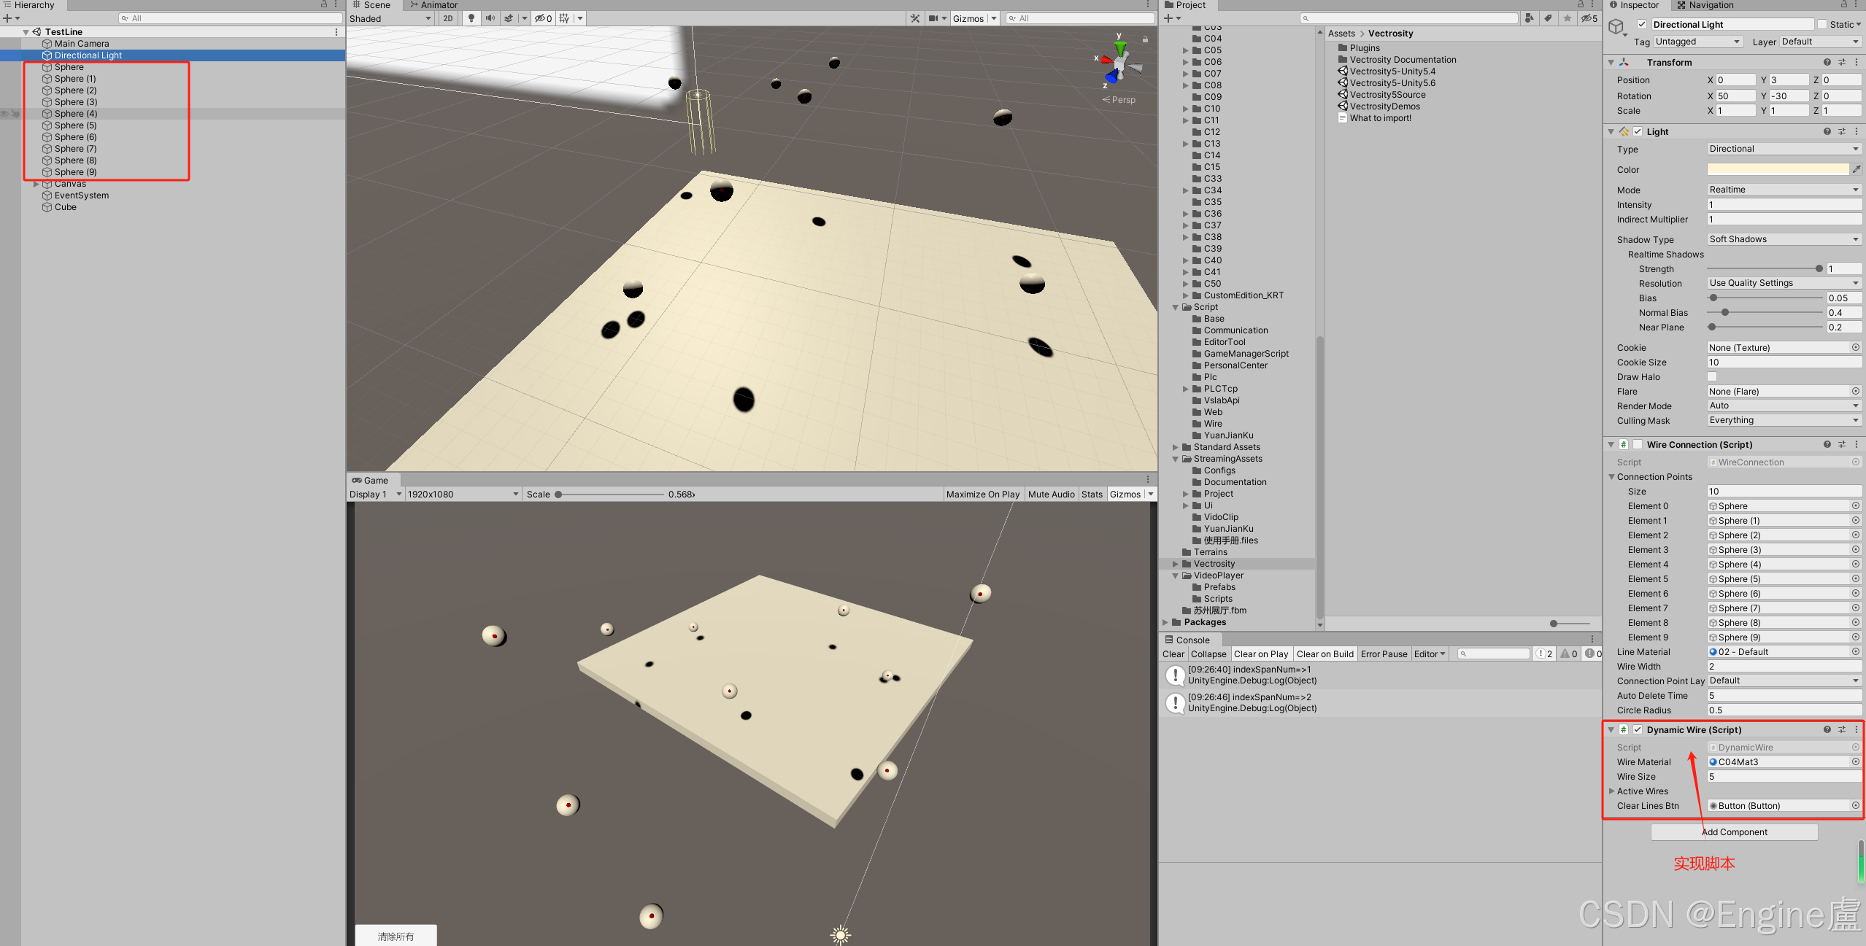Open the Shaded draw mode dropdown
1866x946 pixels.
point(390,18)
